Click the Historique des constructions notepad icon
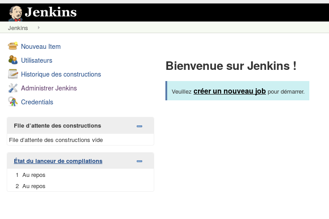Screen dimensions: 329x219 (x=13, y=74)
